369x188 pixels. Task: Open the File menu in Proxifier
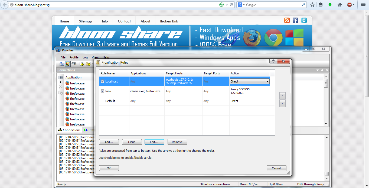click(x=63, y=57)
